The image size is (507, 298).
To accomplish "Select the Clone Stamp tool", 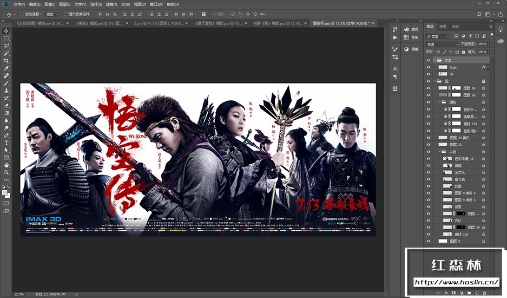I will pyautogui.click(x=6, y=90).
